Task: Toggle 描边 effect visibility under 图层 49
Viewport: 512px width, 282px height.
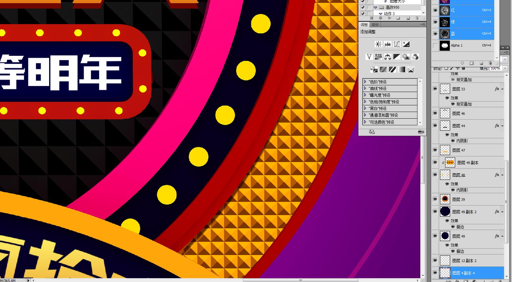Action: click(x=453, y=251)
